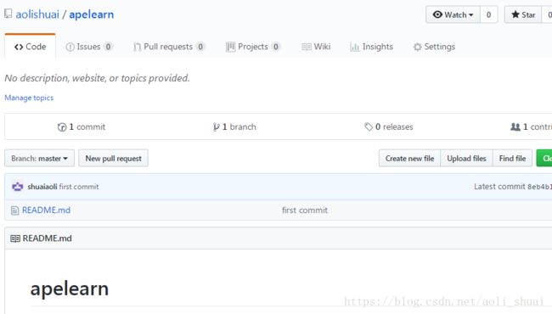
Task: Click the star icon on Star button
Action: (515, 14)
